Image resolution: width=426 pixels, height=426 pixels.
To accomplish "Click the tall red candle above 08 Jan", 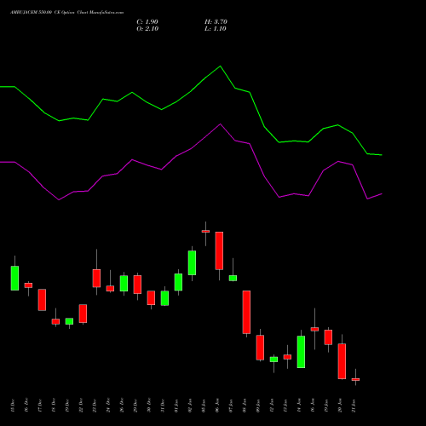I will (246, 312).
